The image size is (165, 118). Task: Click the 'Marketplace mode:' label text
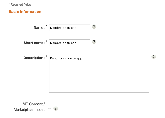click(x=29, y=110)
